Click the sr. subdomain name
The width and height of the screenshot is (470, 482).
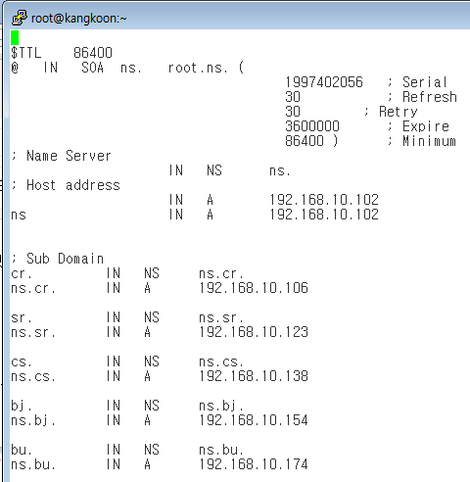22,317
